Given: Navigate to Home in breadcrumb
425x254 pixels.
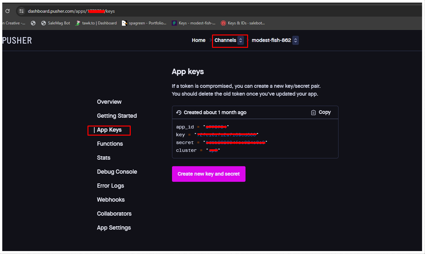Looking at the screenshot, I should (x=199, y=40).
